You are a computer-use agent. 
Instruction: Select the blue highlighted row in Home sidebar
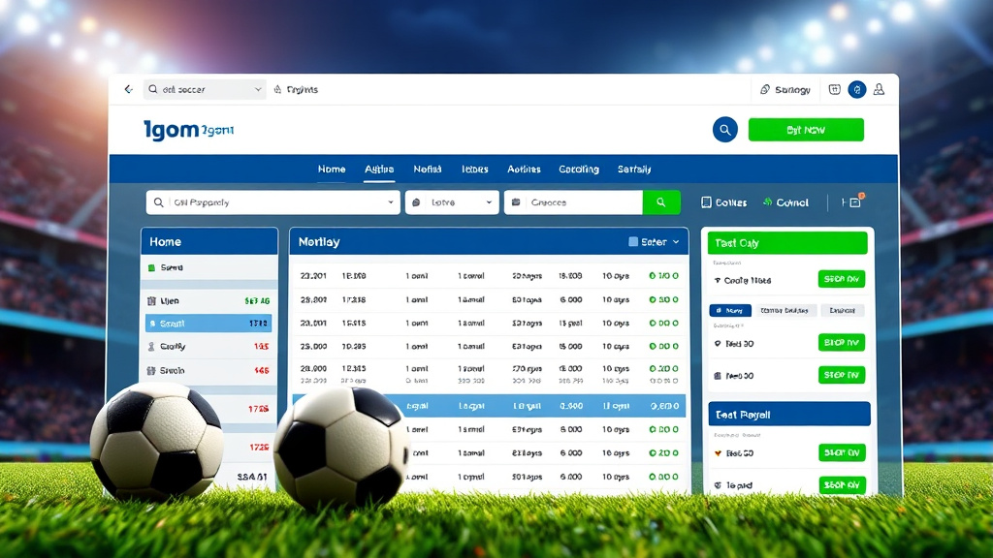tap(208, 324)
